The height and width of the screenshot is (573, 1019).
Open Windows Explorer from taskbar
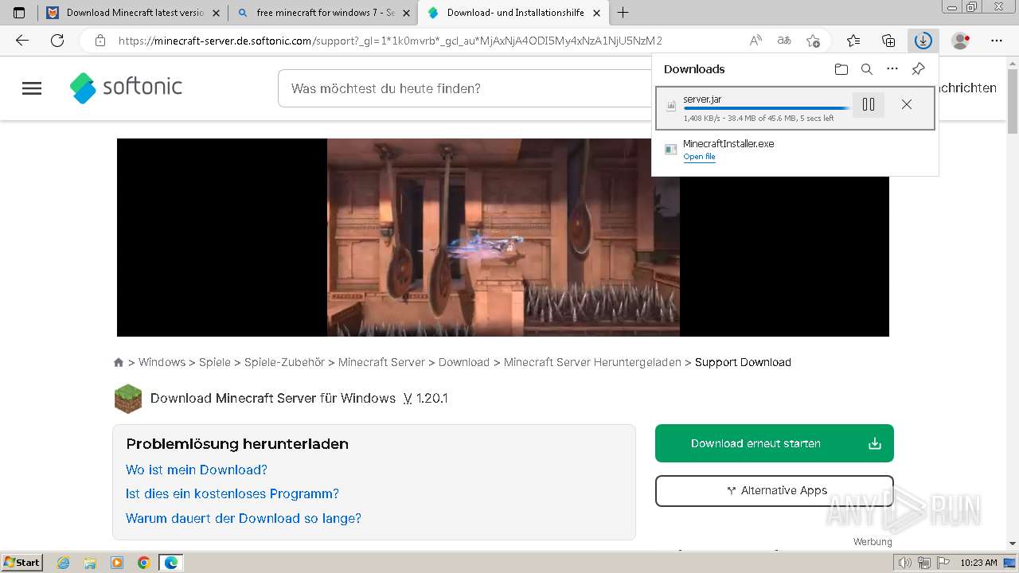90,563
